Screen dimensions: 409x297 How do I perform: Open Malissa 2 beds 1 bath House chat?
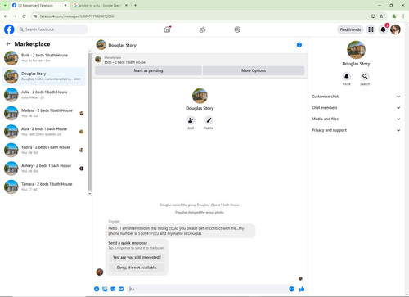(44, 113)
